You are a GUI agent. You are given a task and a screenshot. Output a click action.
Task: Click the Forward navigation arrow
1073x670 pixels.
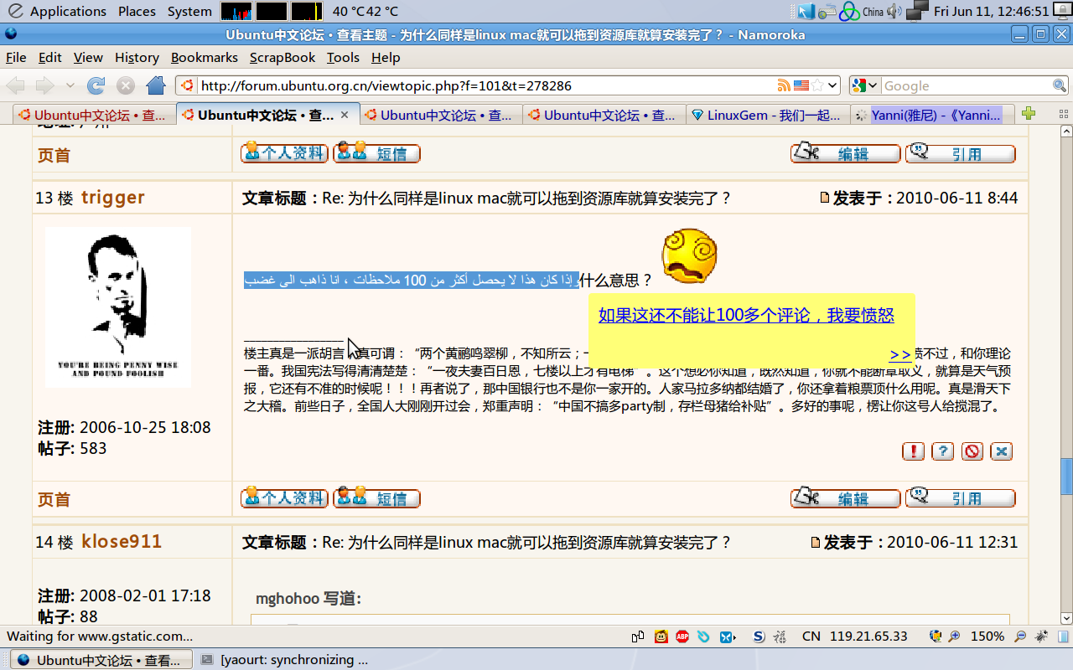pos(44,85)
